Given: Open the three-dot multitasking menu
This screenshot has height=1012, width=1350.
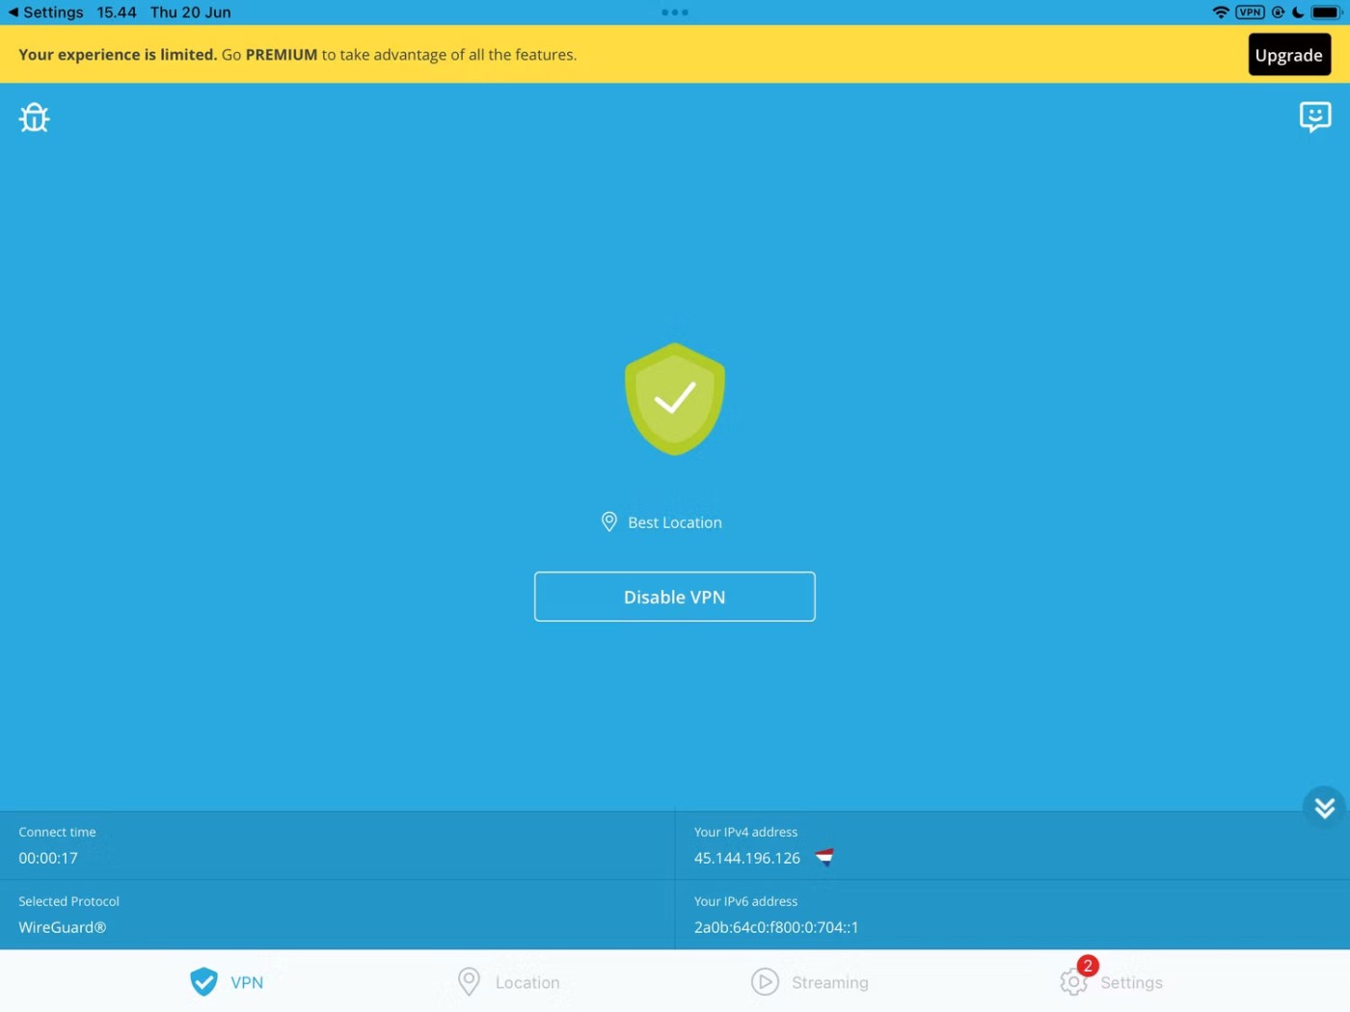Looking at the screenshot, I should pos(674,13).
